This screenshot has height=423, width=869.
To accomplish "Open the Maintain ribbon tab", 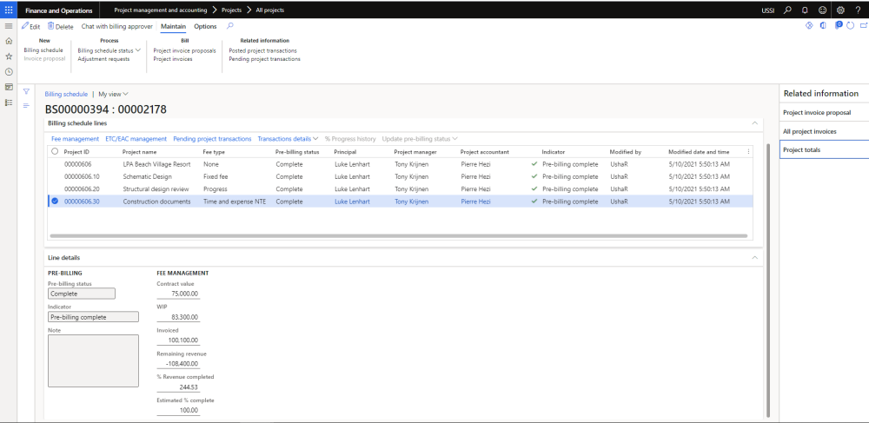I will [174, 26].
